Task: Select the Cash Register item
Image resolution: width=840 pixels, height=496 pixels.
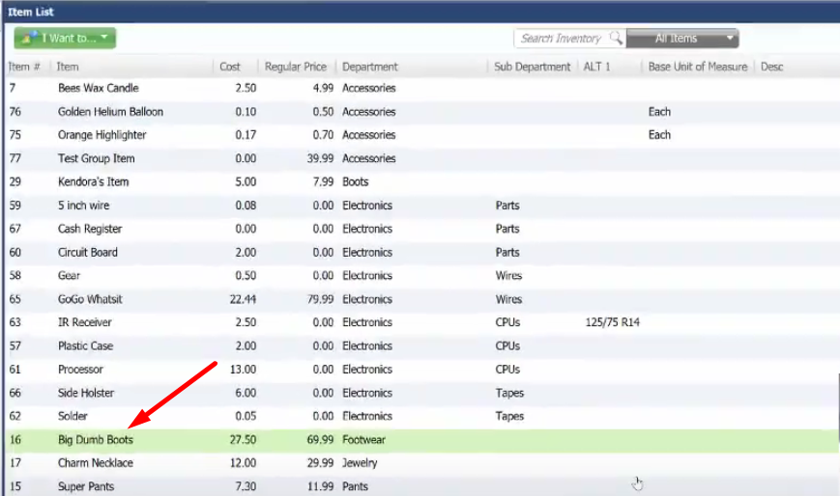Action: click(x=90, y=229)
